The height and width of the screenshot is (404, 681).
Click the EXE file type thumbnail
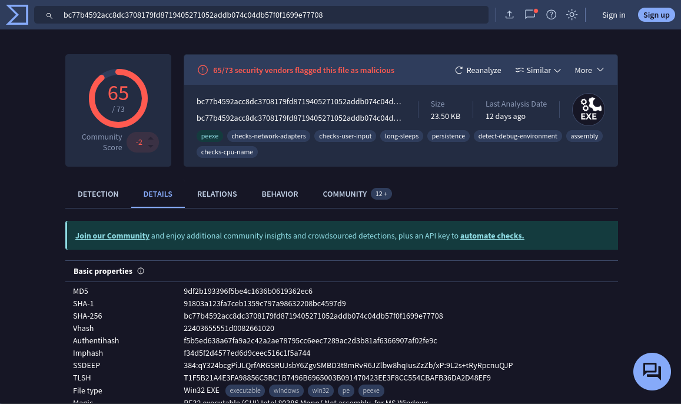(588, 110)
